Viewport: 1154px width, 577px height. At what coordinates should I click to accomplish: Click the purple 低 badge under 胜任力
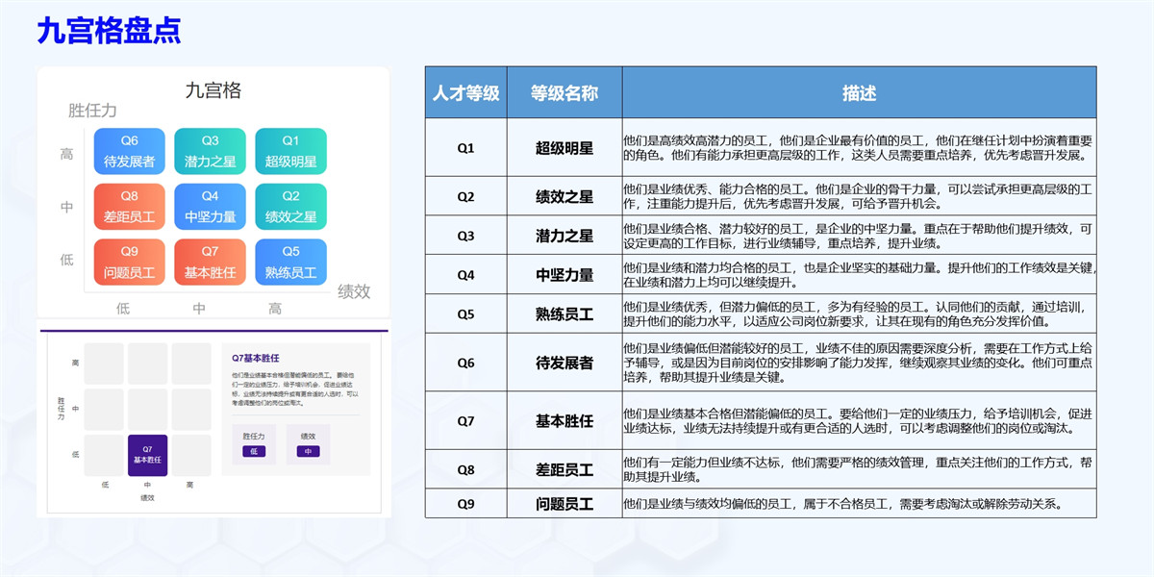[254, 451]
